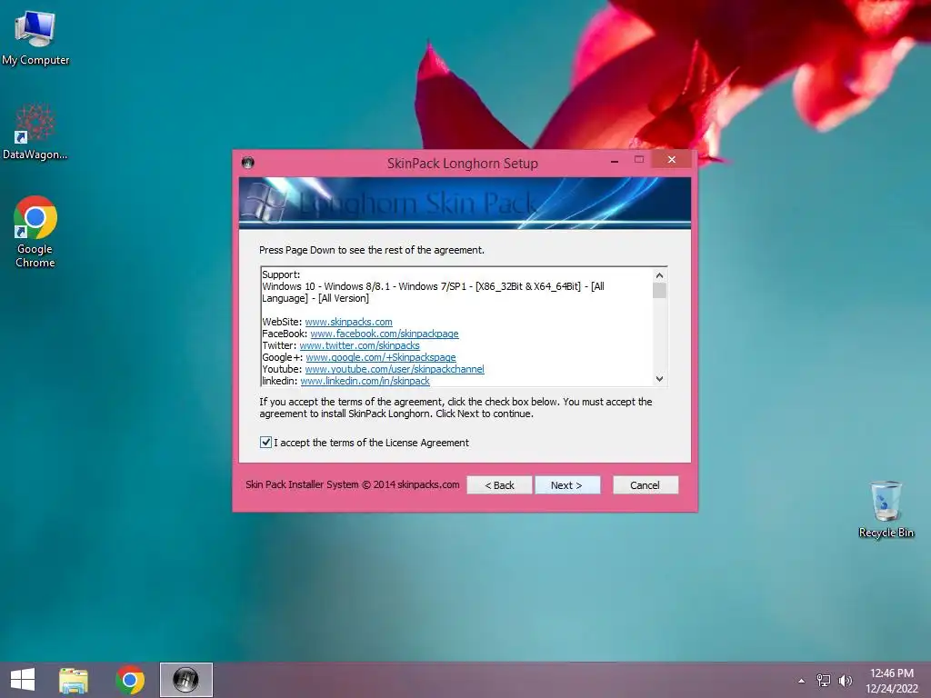This screenshot has height=698, width=931.
Task: Open the My Computer desktop icon
Action: 35,38
